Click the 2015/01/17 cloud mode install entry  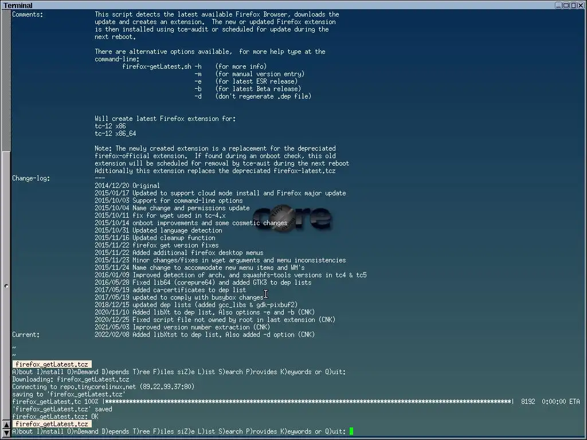[220, 193]
